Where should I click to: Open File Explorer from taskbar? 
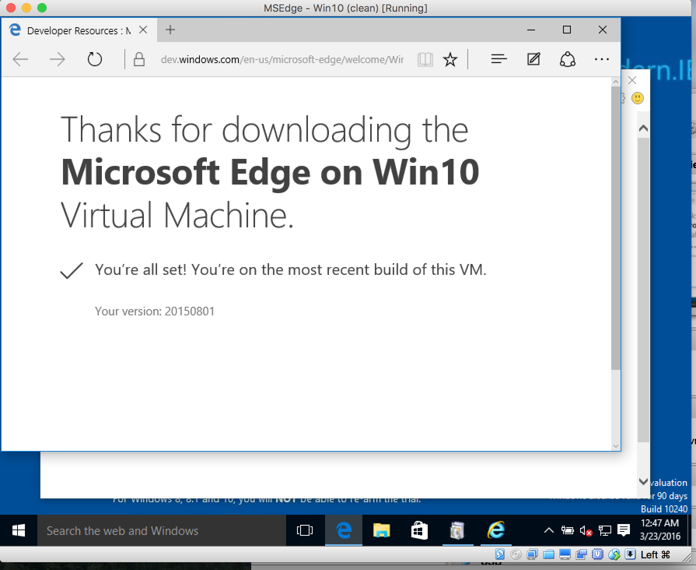[x=381, y=530]
